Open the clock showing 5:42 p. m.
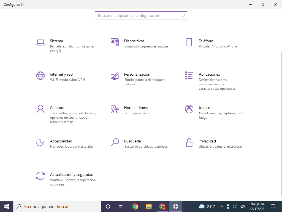Viewport: 282px width, 212px height. pos(258,206)
